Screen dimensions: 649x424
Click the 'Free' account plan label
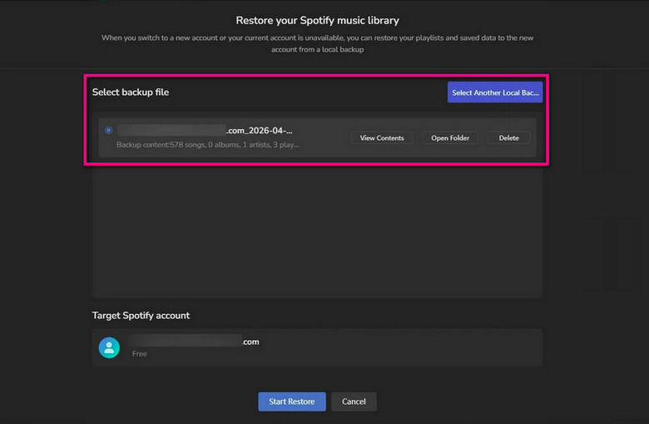[x=140, y=353]
